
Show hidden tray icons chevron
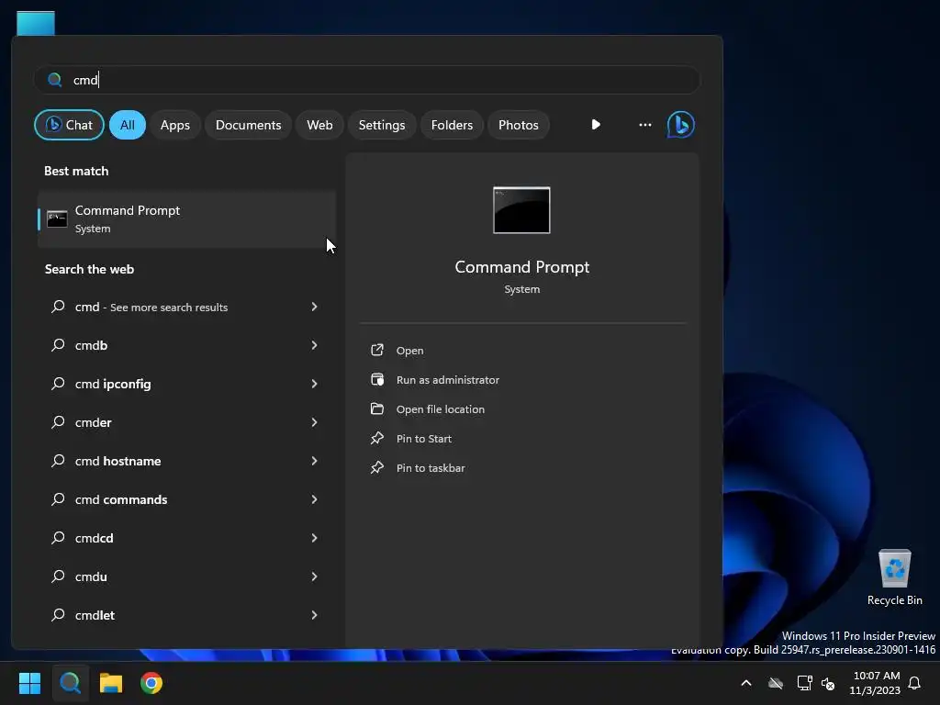(746, 683)
